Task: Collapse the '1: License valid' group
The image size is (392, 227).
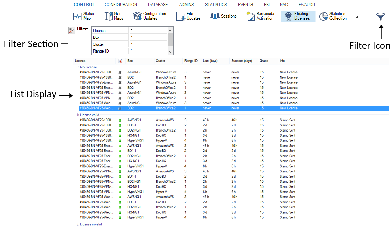Action: 88,115
